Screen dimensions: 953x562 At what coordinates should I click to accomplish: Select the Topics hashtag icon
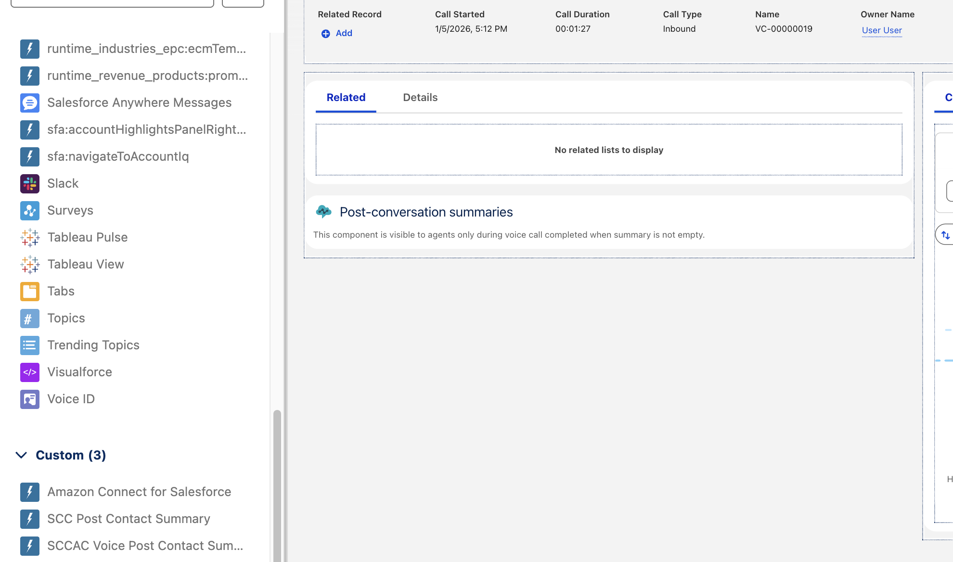[x=29, y=318]
